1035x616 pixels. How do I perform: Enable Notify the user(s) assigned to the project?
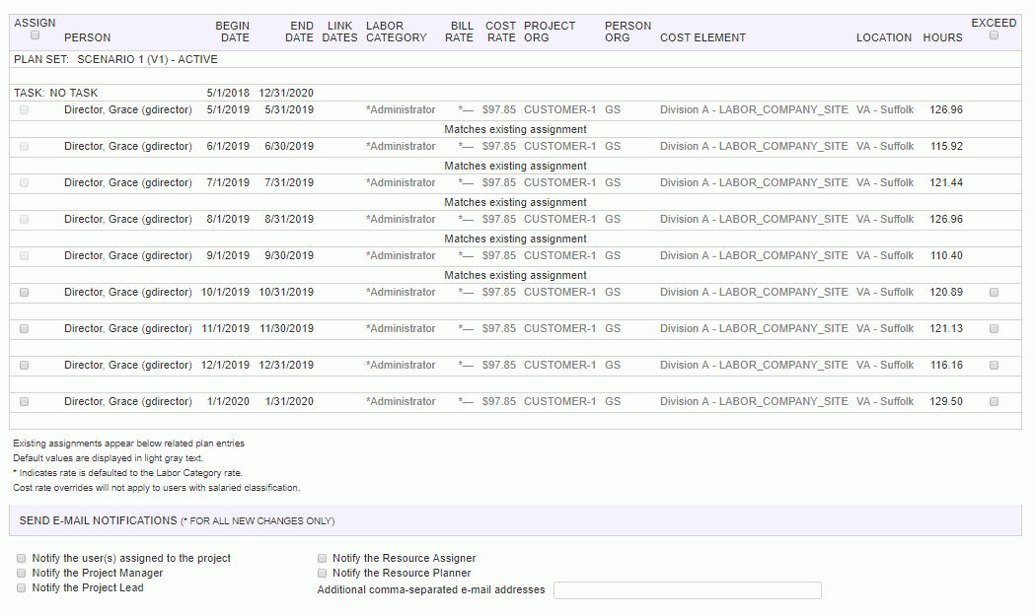(21, 558)
